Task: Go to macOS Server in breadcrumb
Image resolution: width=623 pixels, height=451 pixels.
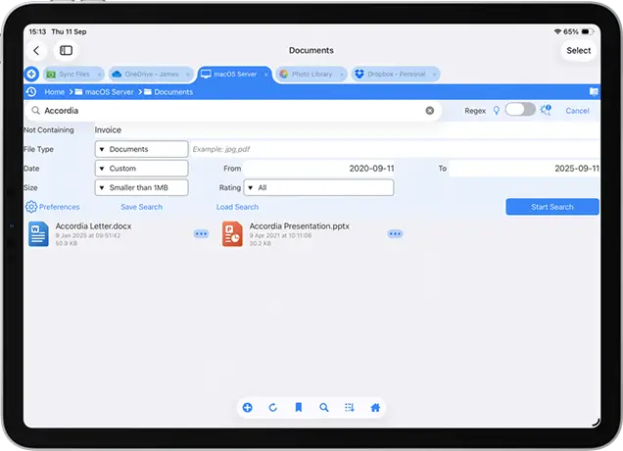Action: click(109, 92)
